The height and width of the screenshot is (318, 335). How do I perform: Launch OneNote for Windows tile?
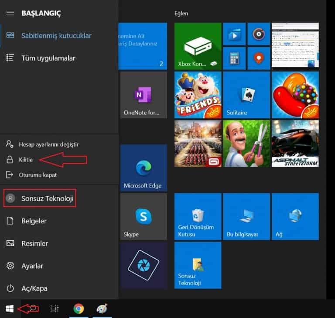144,95
